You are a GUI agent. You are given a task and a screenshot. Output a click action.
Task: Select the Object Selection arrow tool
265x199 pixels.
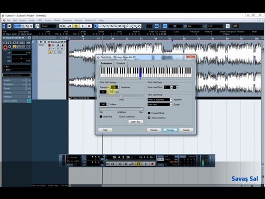click(96, 26)
